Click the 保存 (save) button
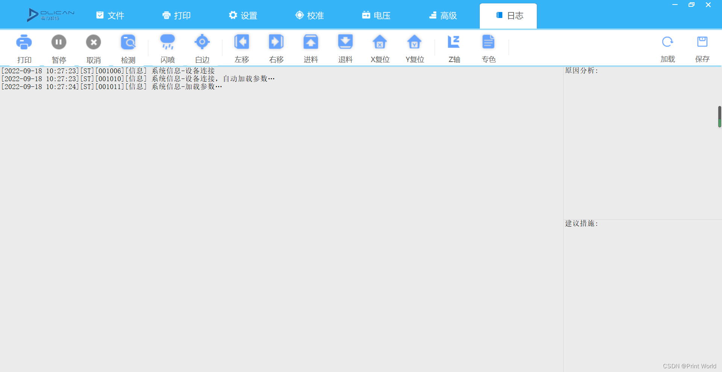 [702, 48]
